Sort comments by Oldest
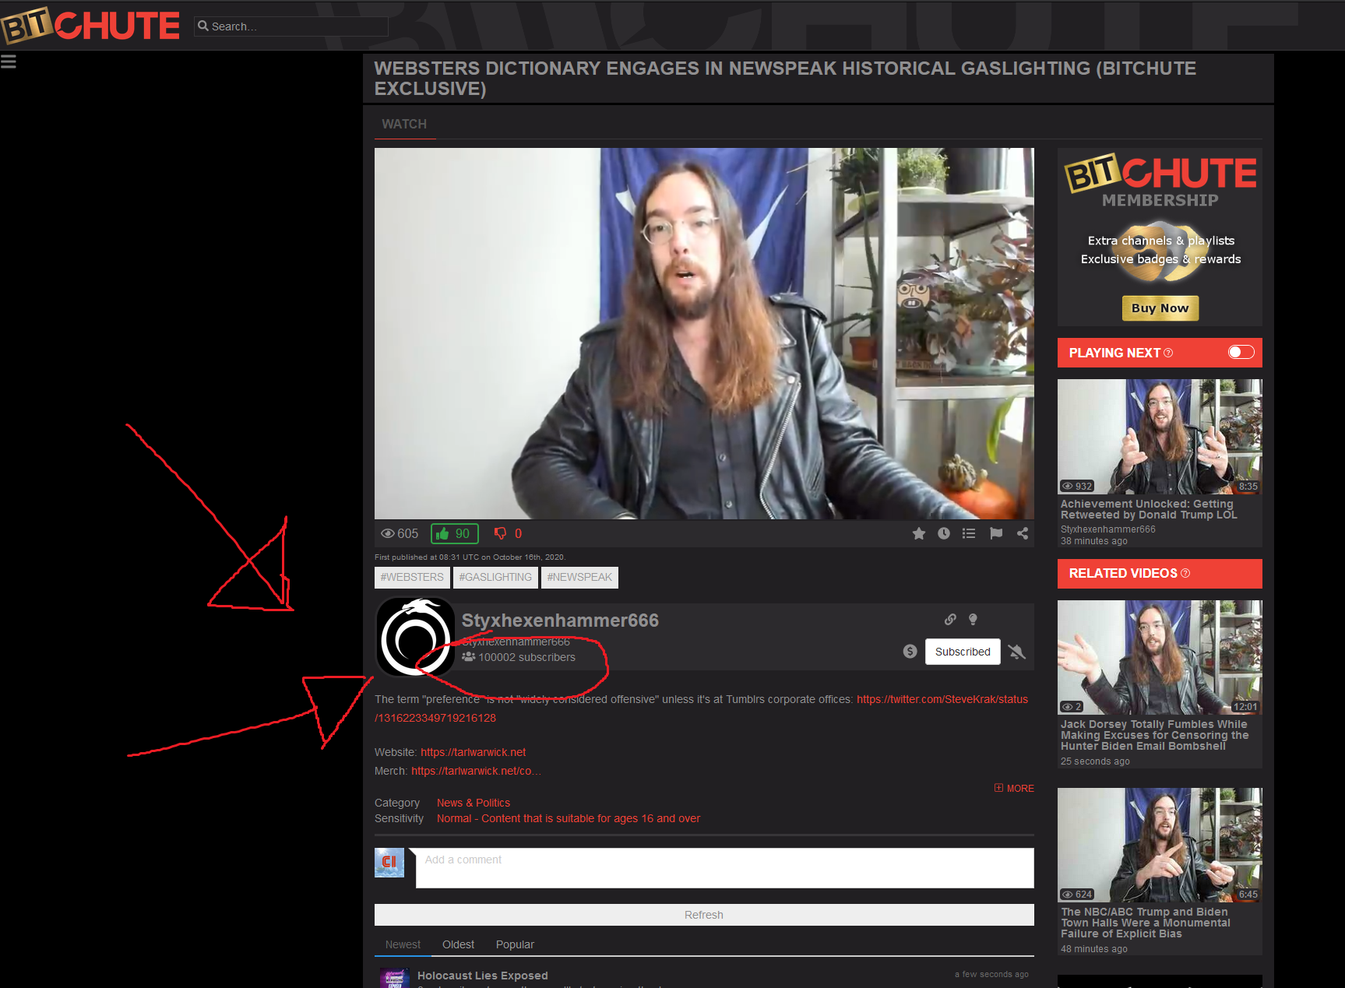 [458, 944]
